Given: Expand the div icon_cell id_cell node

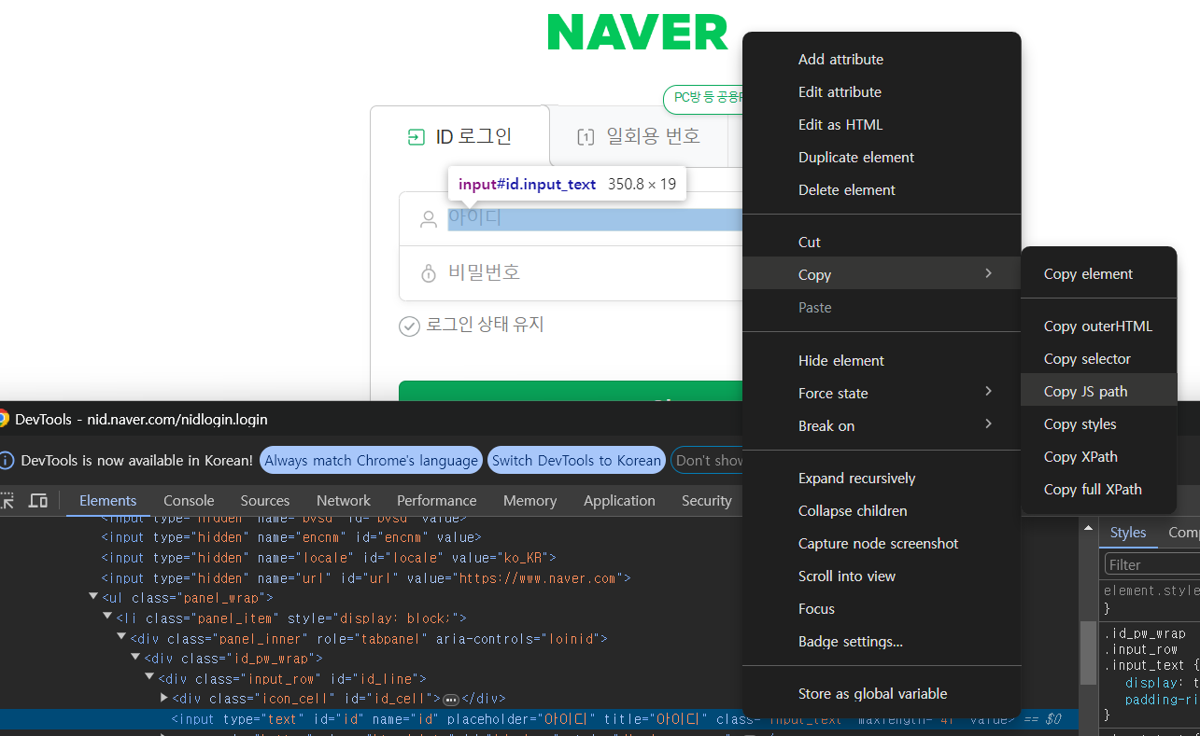Looking at the screenshot, I should tap(164, 699).
